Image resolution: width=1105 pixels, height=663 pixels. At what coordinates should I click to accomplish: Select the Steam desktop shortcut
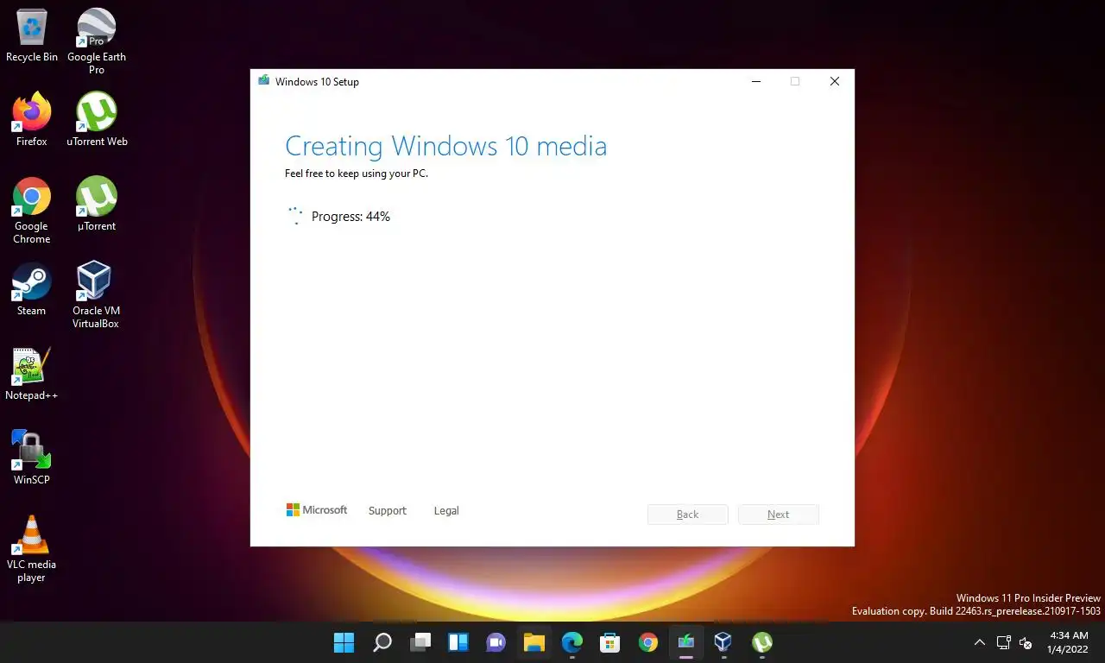[32, 289]
